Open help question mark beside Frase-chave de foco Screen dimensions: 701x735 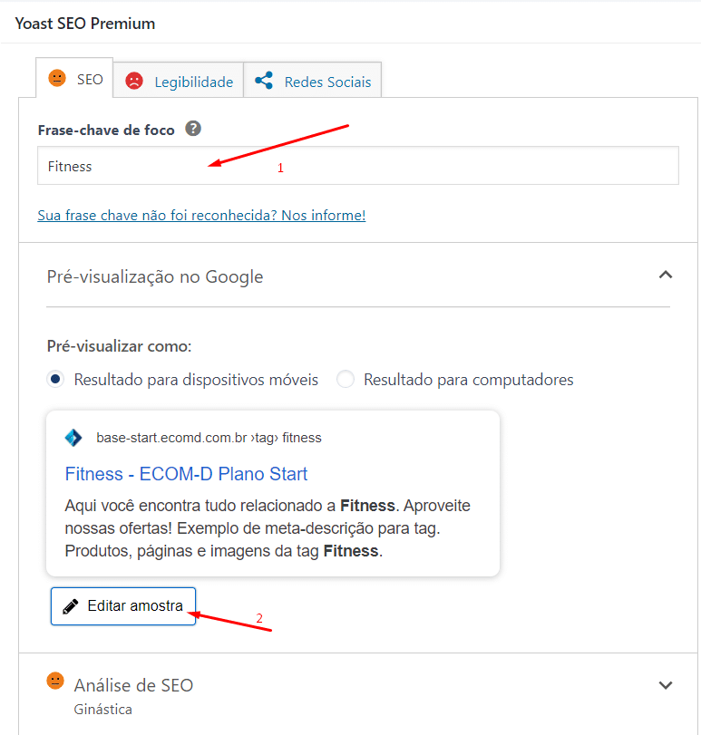pos(193,129)
